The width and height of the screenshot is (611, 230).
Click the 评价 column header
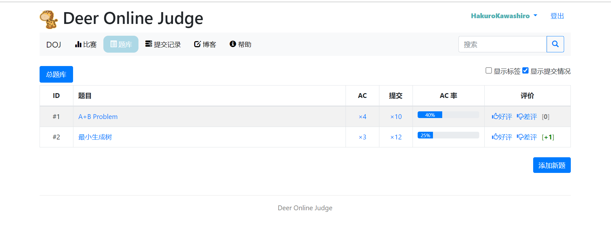[x=527, y=96]
